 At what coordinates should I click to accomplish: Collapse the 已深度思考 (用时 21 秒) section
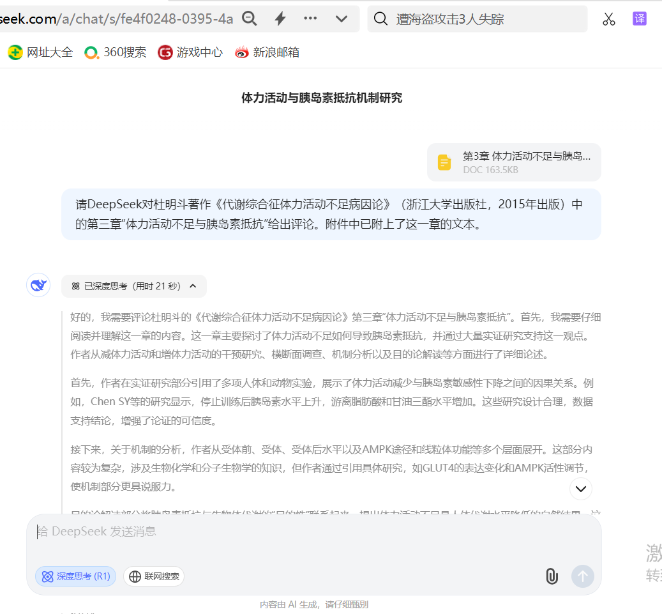coord(134,286)
